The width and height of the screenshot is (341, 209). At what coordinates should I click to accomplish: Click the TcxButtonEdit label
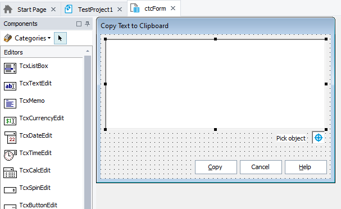[38, 205]
